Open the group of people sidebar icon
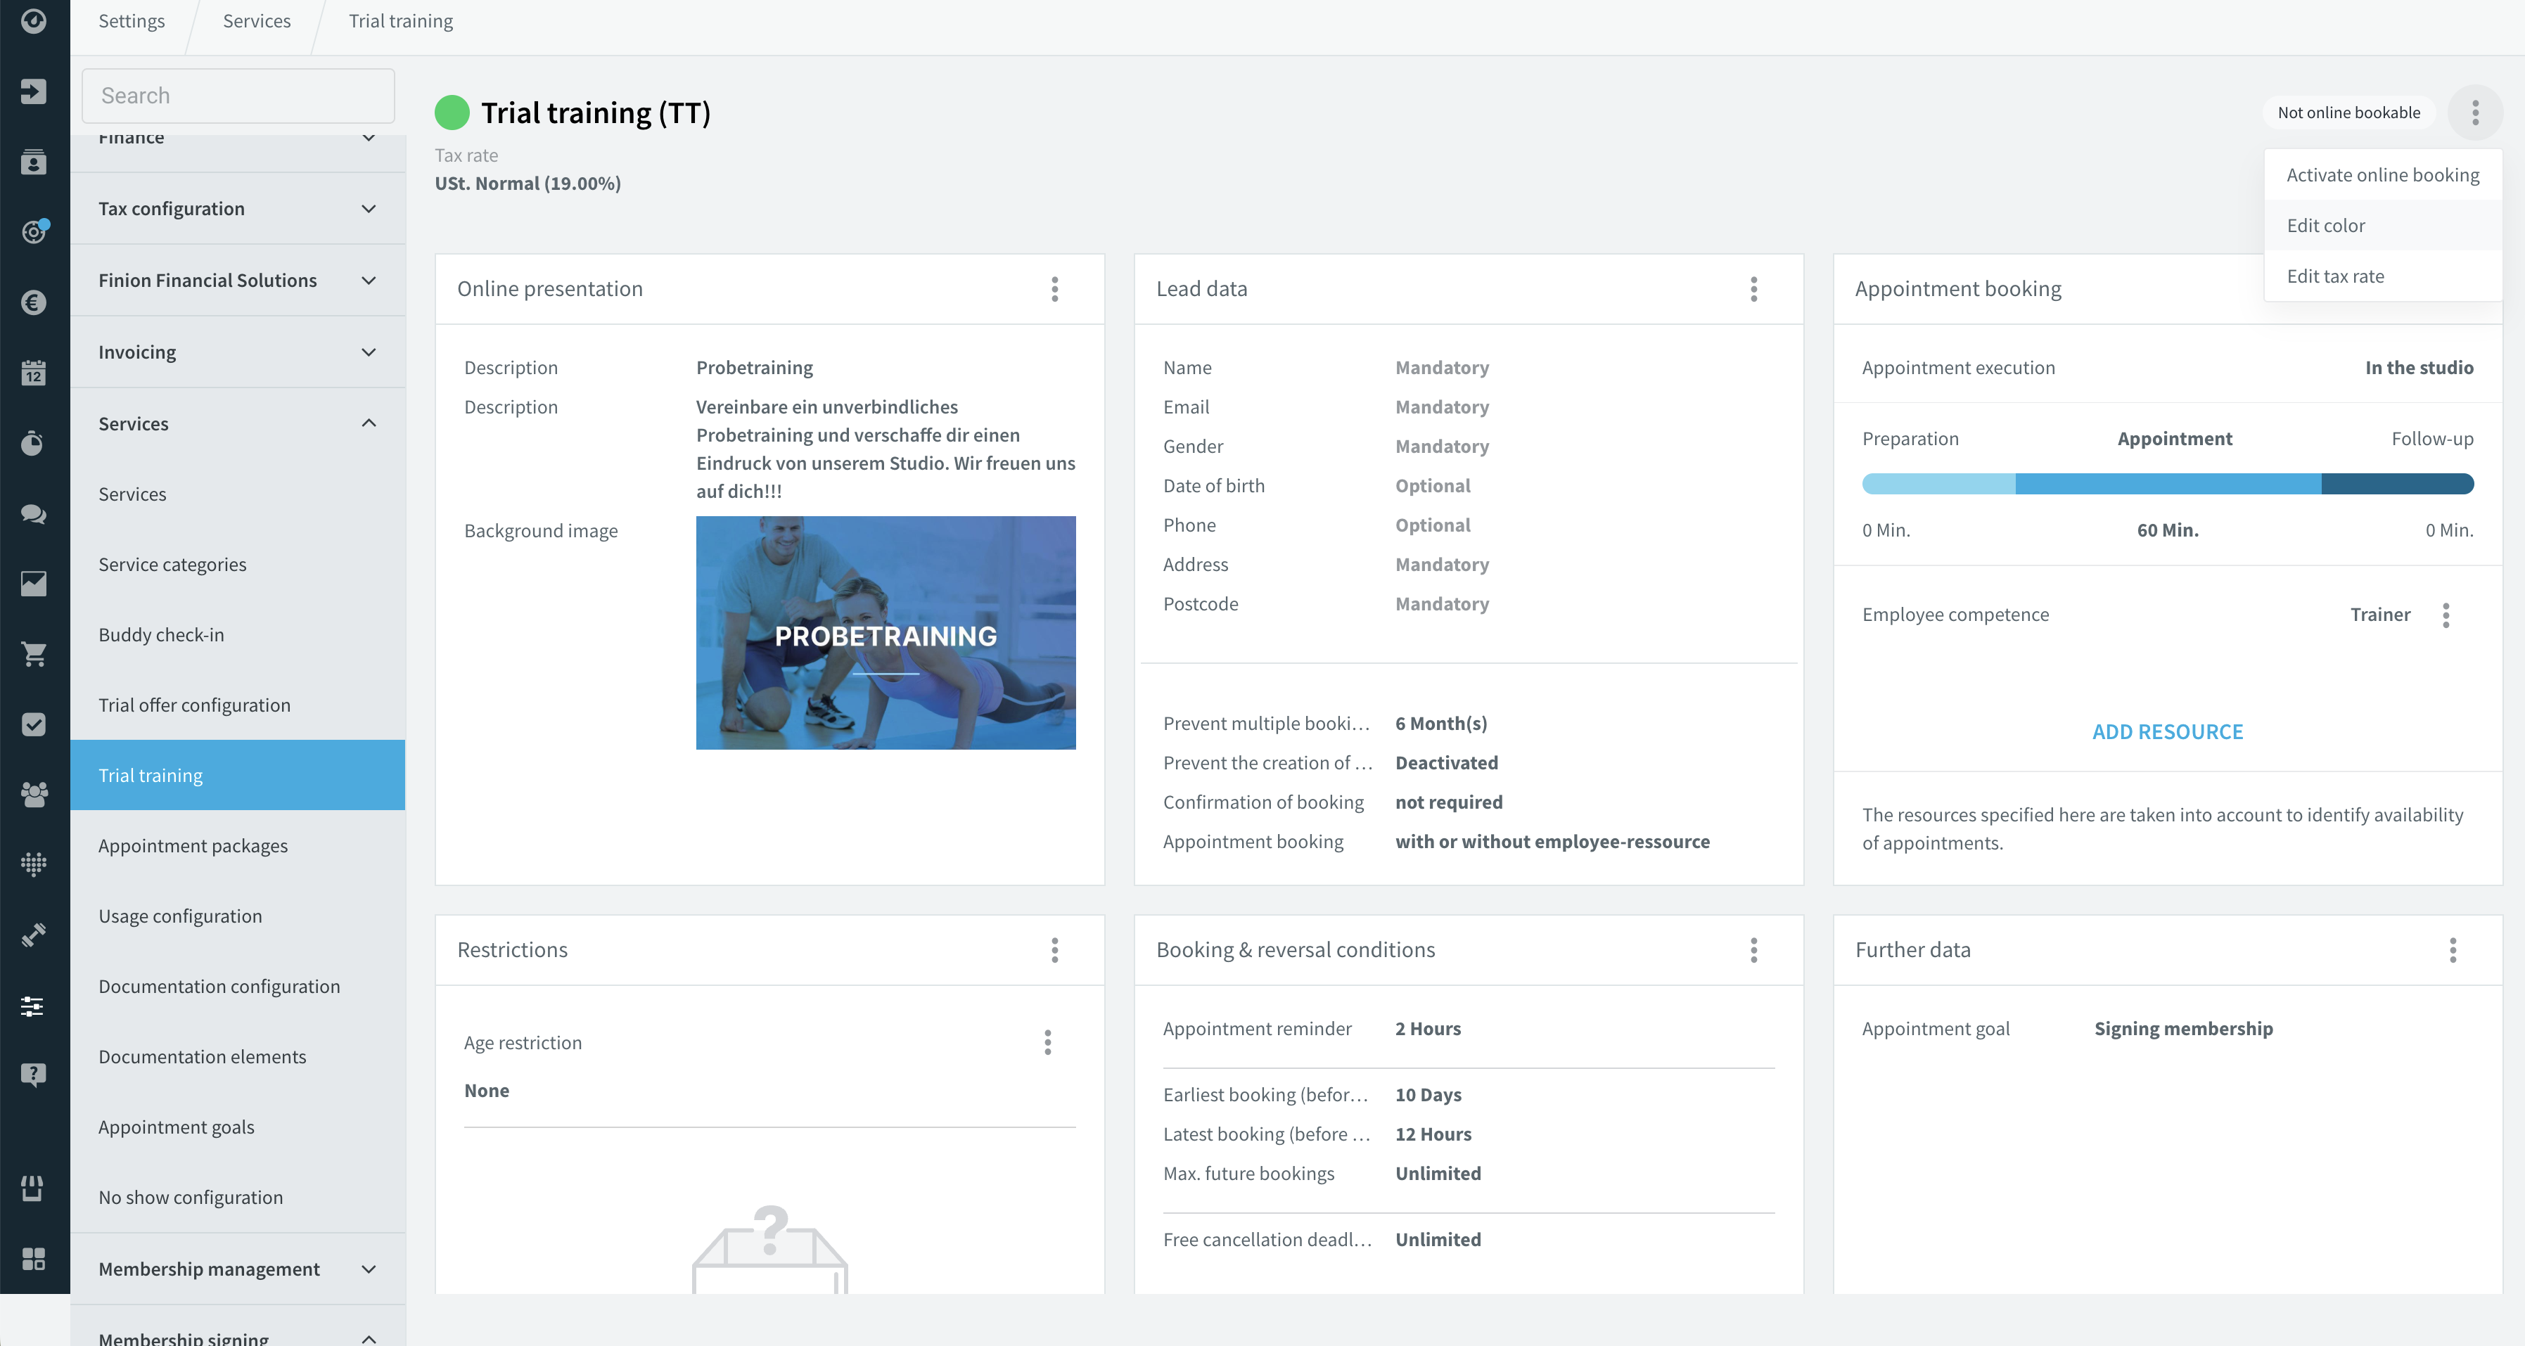 click(x=34, y=794)
